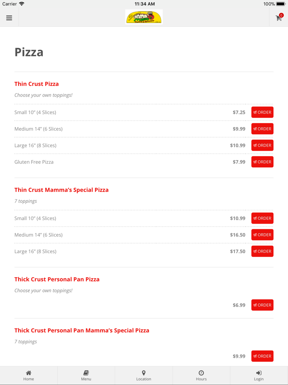The image size is (288, 385).
Task: Tap the restaurant logo in header
Action: tap(144, 17)
